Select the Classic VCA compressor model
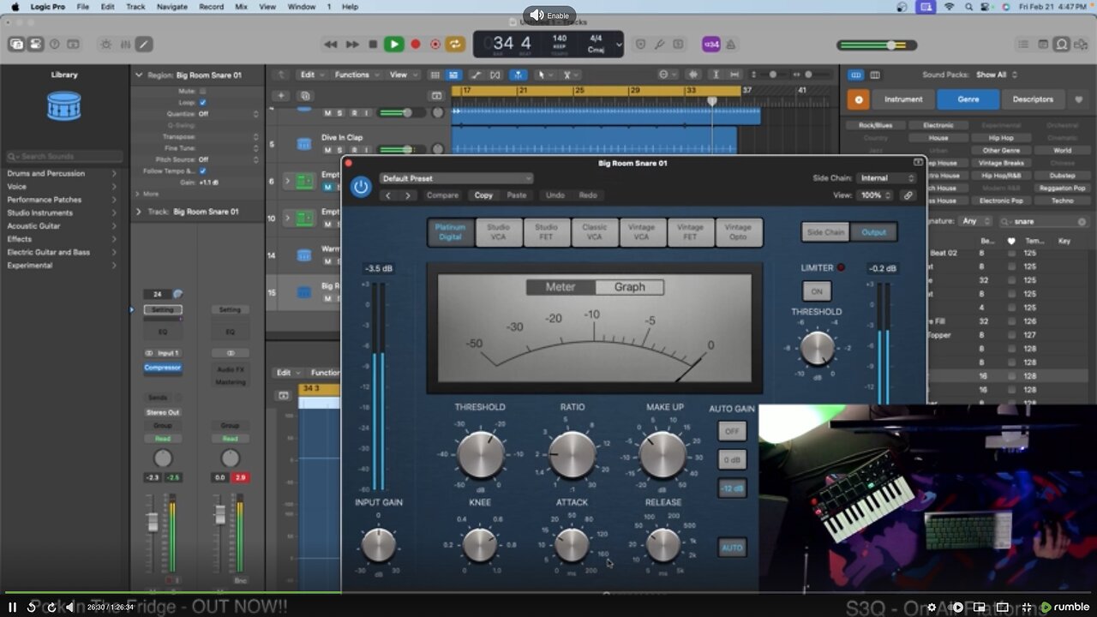Screen dimensions: 1097x617 pos(594,232)
